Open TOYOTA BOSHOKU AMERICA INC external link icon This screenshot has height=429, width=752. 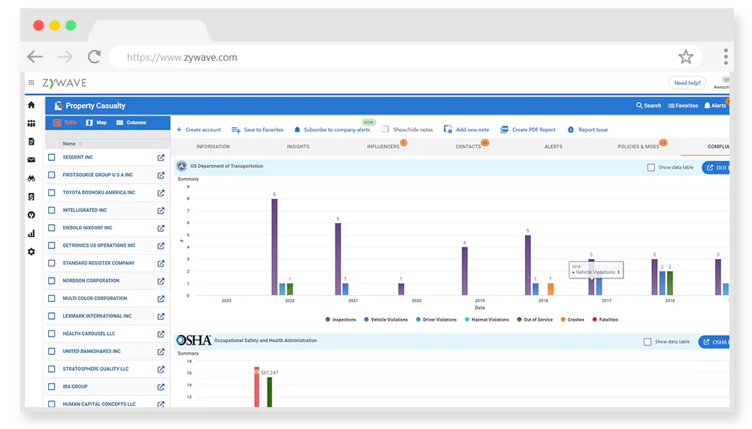coord(161,193)
